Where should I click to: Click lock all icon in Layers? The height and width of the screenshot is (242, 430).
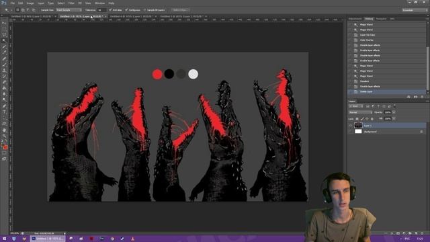(372, 119)
